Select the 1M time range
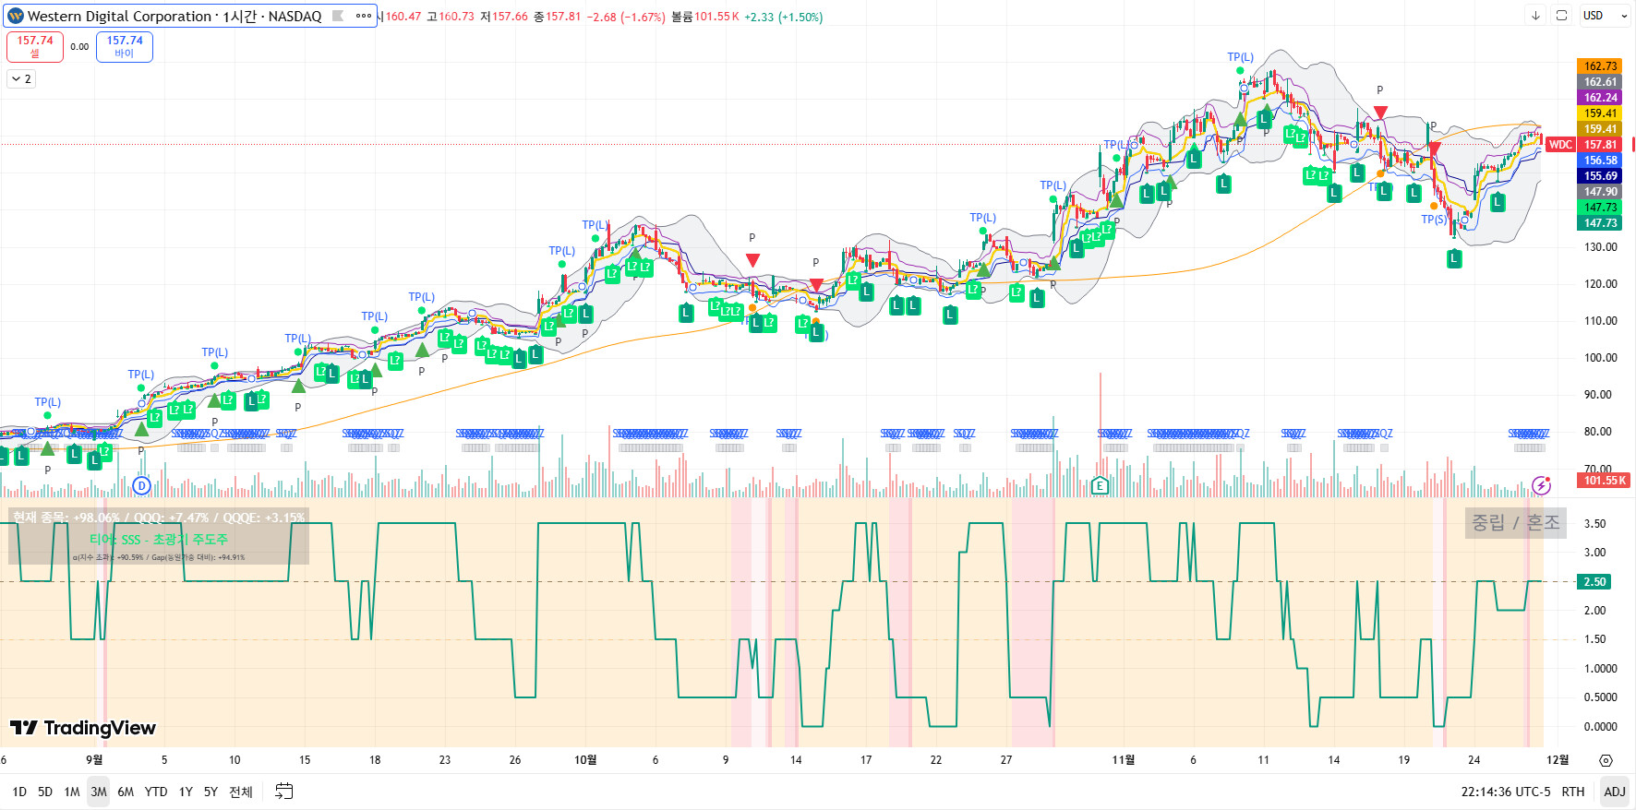Viewport: 1636px width, 810px height. (72, 792)
